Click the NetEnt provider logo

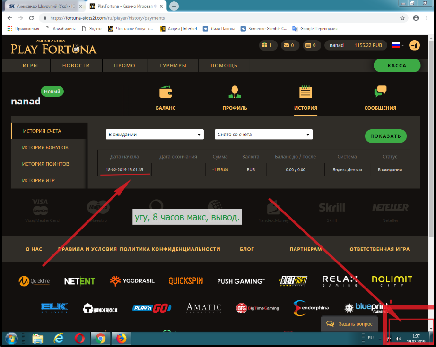point(79,281)
